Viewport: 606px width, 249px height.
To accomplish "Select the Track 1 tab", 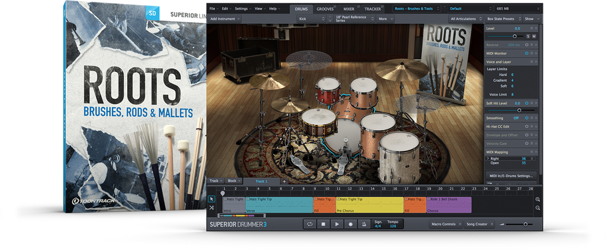I will click(262, 181).
